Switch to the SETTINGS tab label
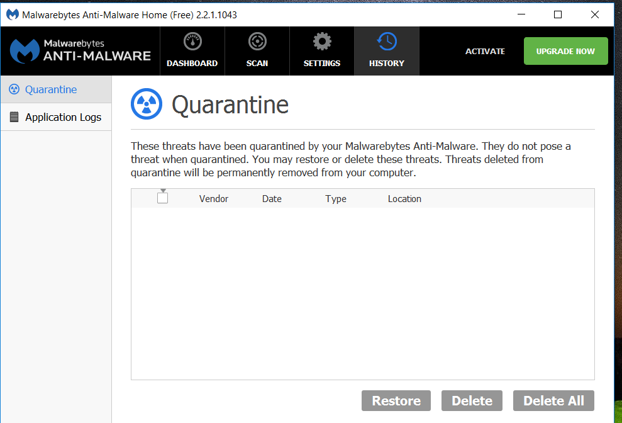622x423 pixels. click(x=322, y=63)
